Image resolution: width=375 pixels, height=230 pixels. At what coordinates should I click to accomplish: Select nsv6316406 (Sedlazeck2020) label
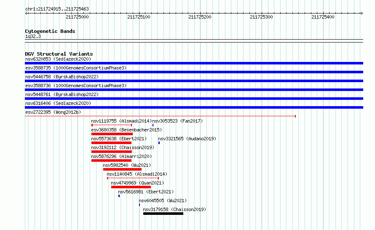(58, 103)
